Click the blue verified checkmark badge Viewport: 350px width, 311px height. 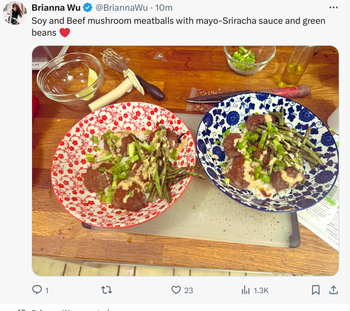click(87, 8)
